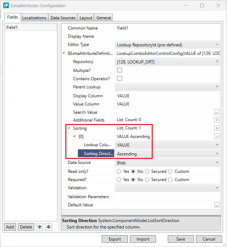Image resolution: width=227 pixels, height=247 pixels.
Task: Open the Search Value ellipsis editor
Action: pyautogui.click(x=217, y=112)
